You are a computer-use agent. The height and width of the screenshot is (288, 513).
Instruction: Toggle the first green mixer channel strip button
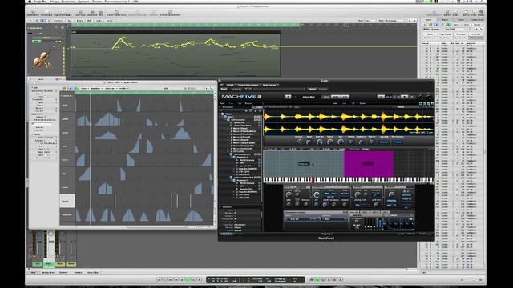click(x=38, y=264)
